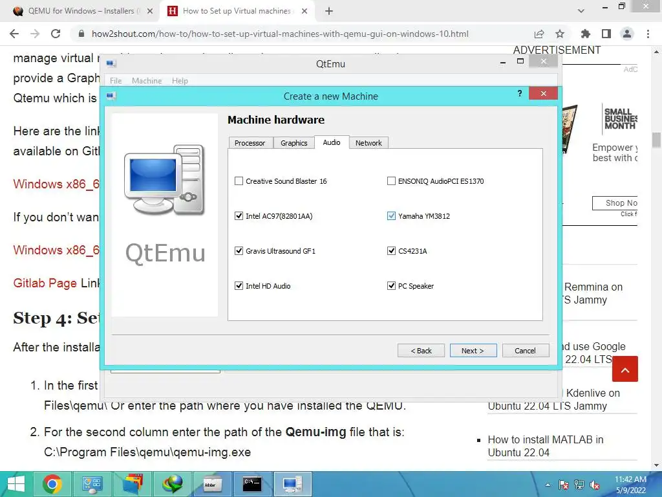Click the muted volume tray icon
Image resolution: width=662 pixels, height=497 pixels.
pyautogui.click(x=595, y=485)
